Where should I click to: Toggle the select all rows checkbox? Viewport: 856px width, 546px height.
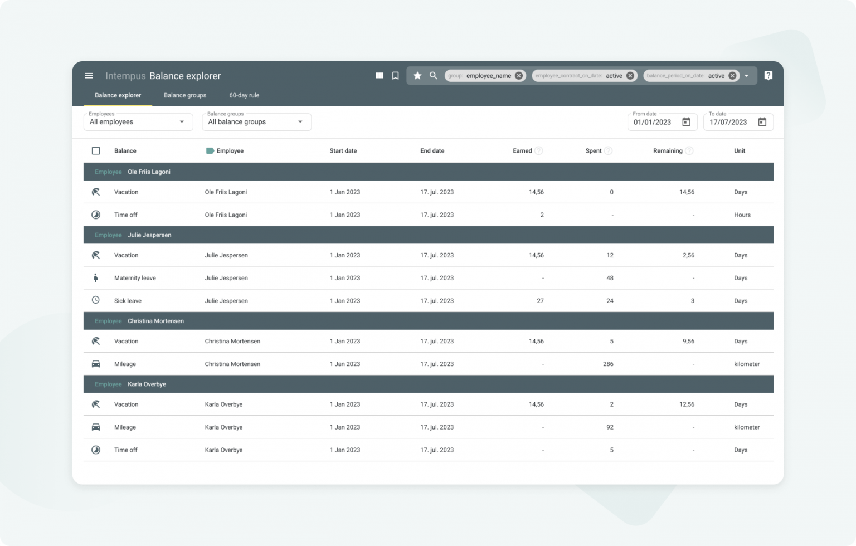(x=96, y=151)
